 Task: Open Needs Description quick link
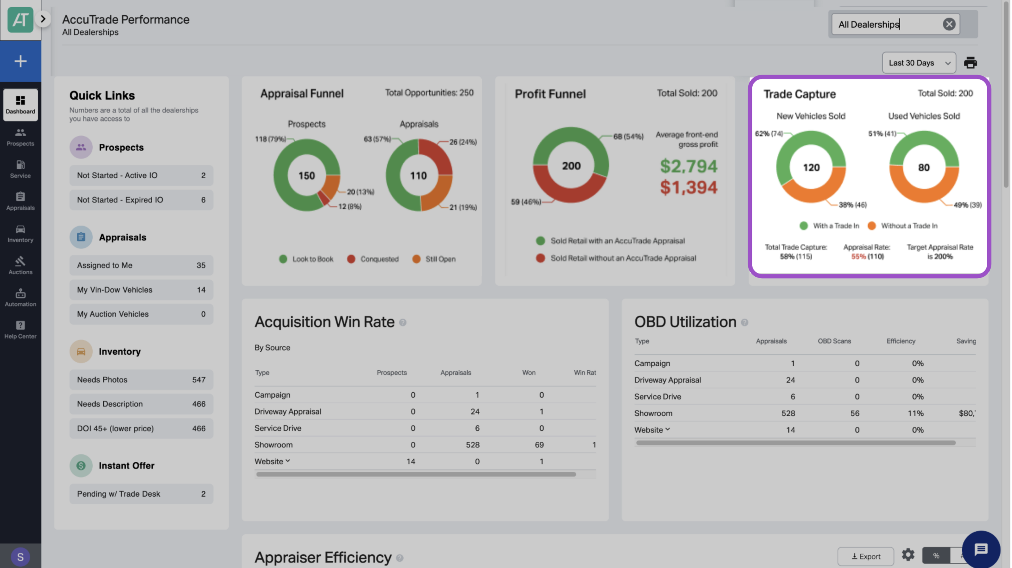click(142, 404)
